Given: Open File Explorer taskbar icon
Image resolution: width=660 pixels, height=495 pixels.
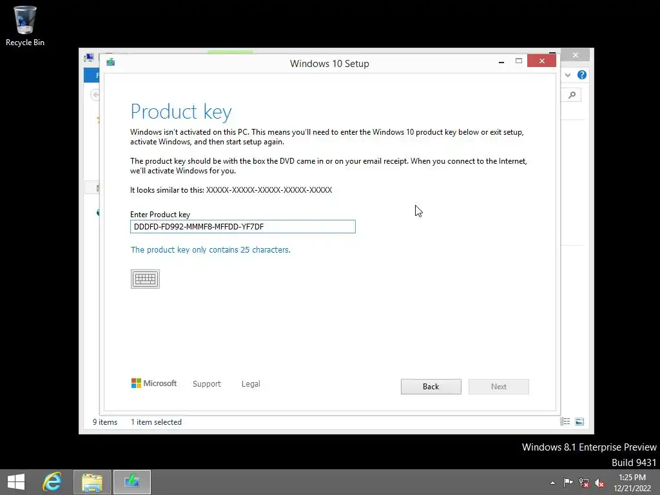Looking at the screenshot, I should click(92, 482).
